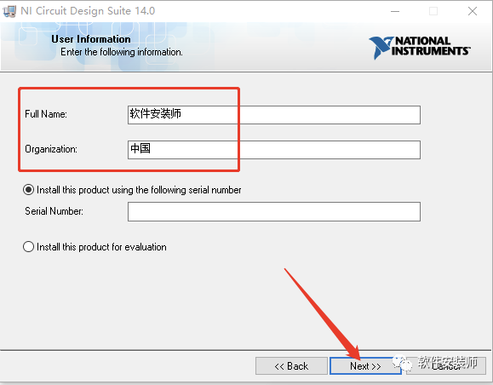Viewport: 493px width, 385px height.
Task: Click the installer icon in title bar
Action: coord(9,11)
